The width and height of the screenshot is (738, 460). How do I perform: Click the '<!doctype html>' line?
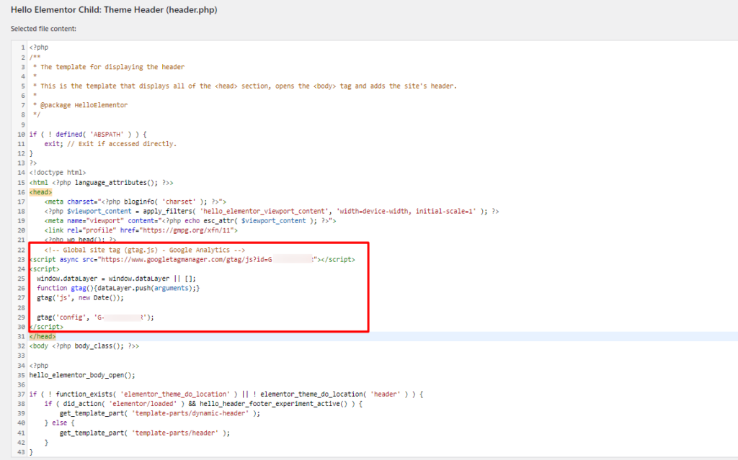coord(58,173)
